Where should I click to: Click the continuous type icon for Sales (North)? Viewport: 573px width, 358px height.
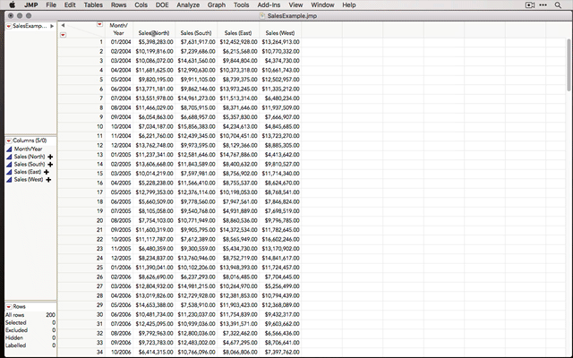(9, 157)
